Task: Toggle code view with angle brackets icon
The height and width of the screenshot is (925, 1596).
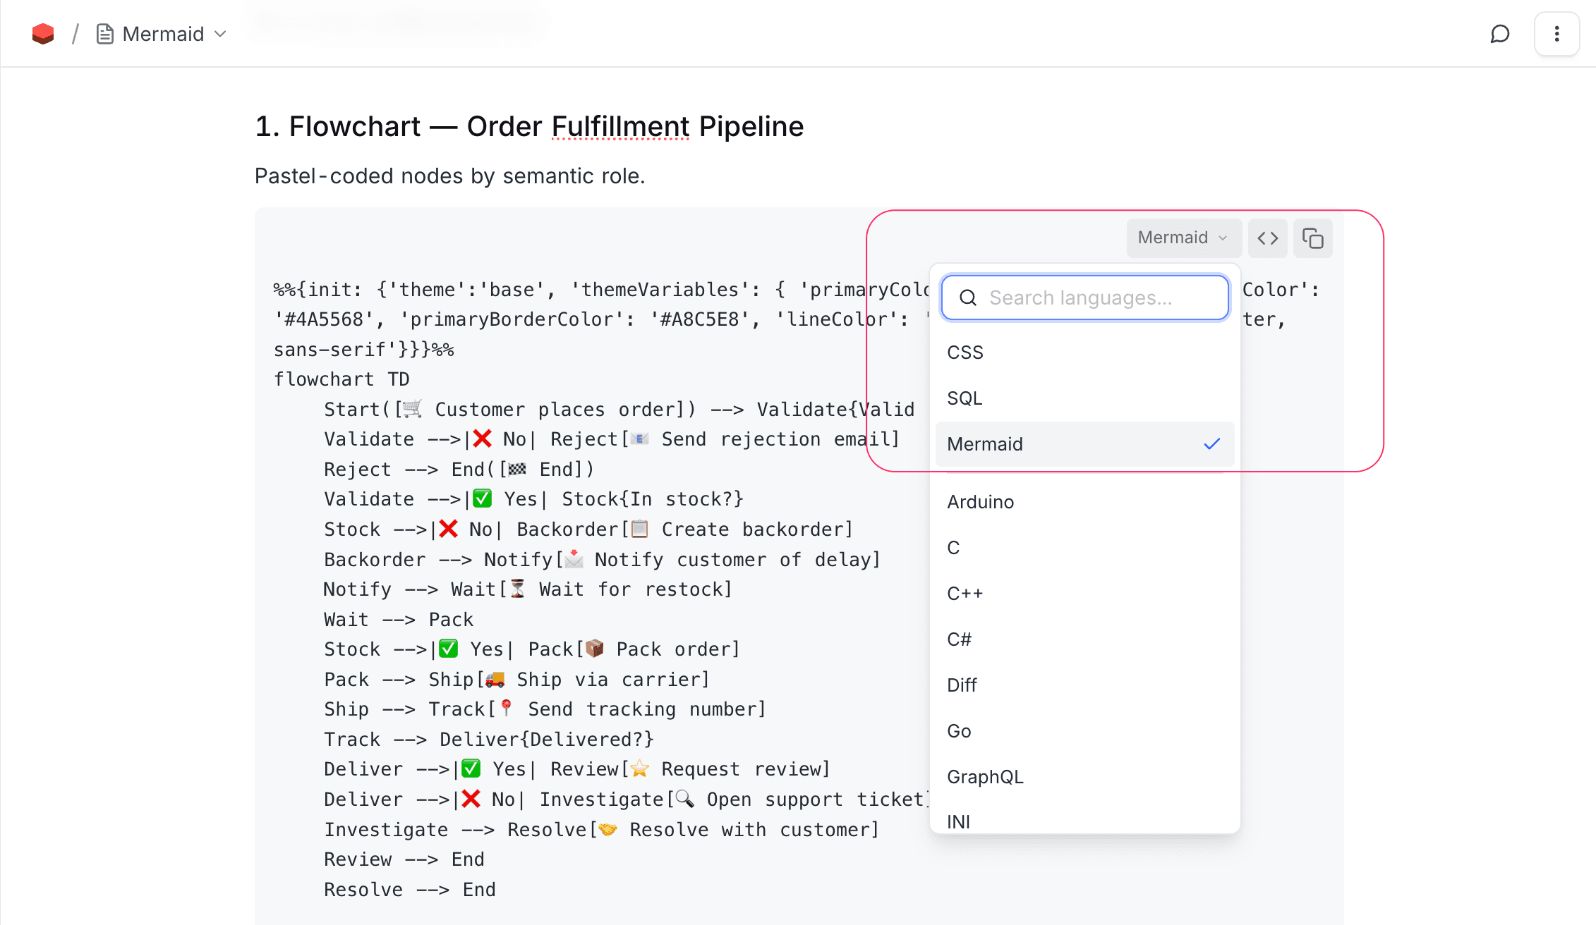Action: pos(1268,238)
